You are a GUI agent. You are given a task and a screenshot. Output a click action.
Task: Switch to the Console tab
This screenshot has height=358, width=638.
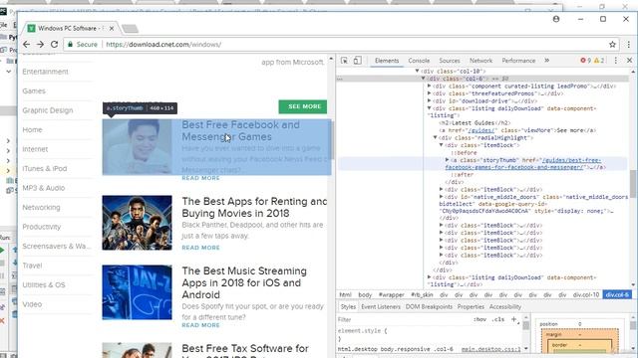click(x=419, y=61)
